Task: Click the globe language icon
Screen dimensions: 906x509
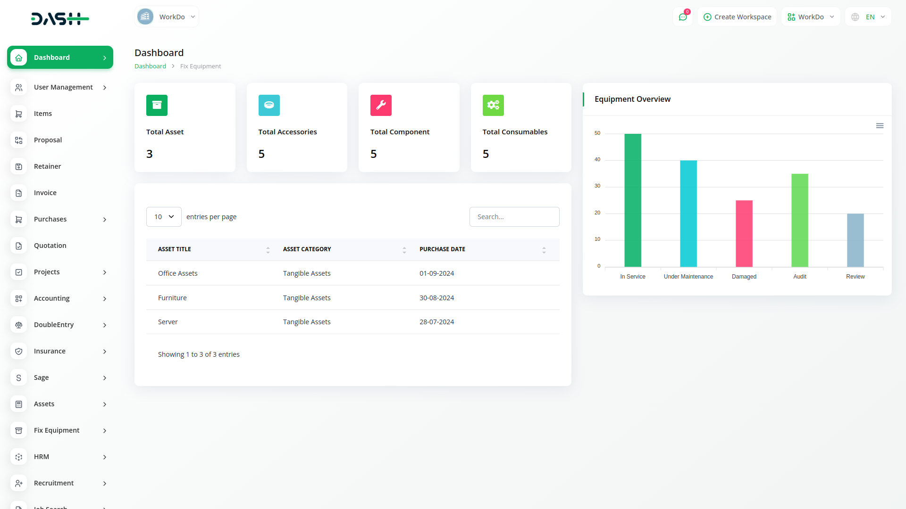Action: [x=855, y=17]
